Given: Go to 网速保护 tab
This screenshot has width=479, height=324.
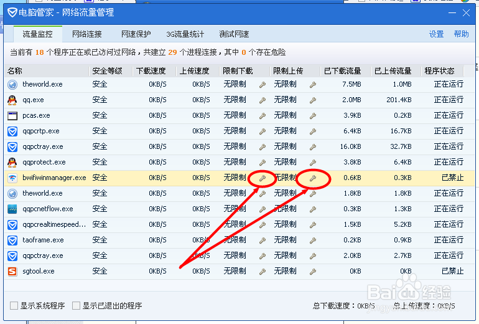Looking at the screenshot, I should click(136, 34).
